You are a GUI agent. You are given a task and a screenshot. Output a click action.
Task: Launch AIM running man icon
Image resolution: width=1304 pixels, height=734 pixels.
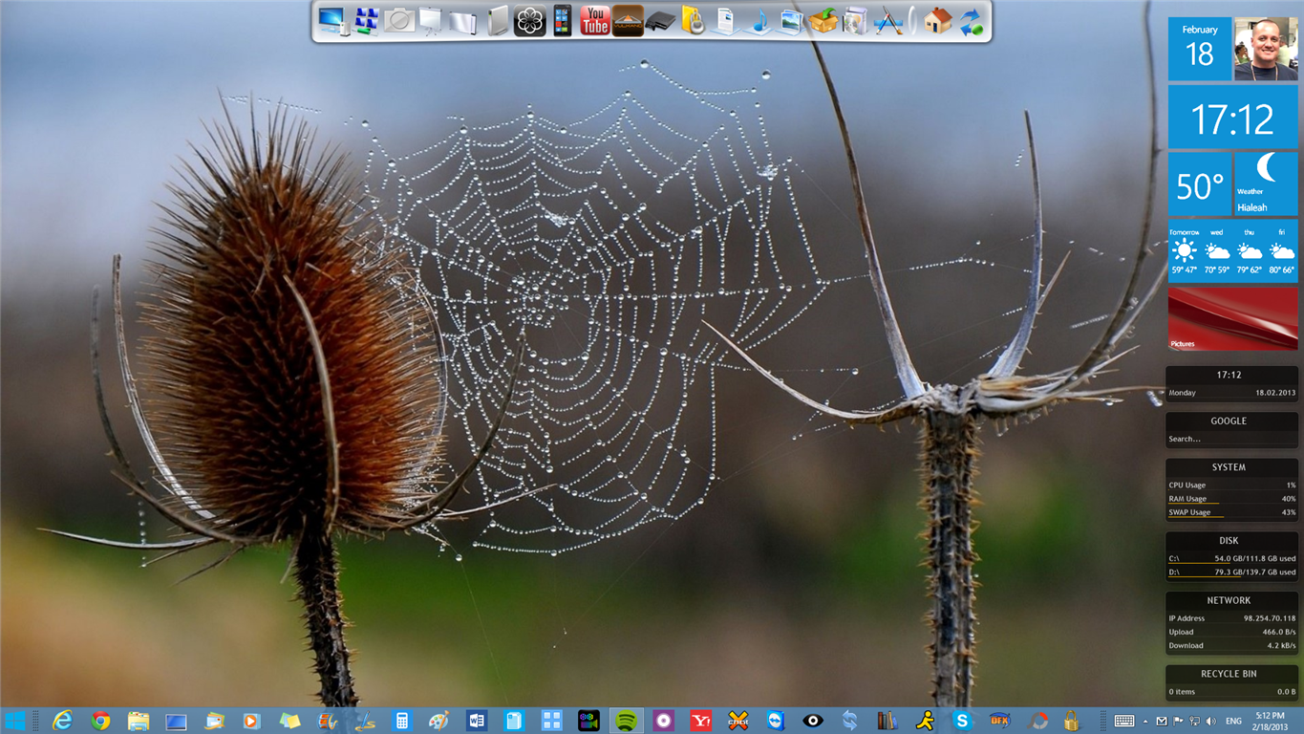(x=925, y=721)
